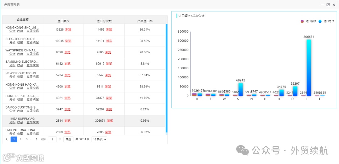Open 浏览 next to total 8747
The width and height of the screenshot is (339, 164).
(x=108, y=75)
